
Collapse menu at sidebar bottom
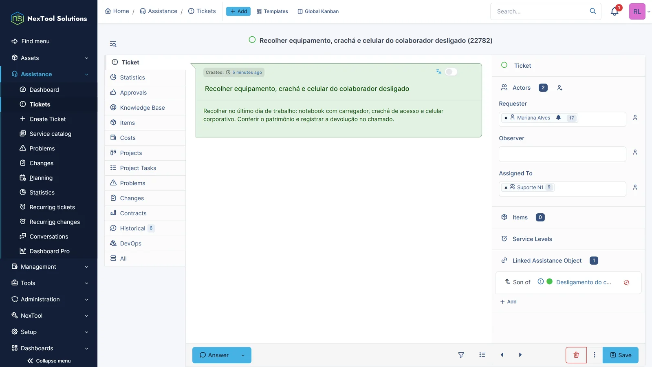[49, 361]
